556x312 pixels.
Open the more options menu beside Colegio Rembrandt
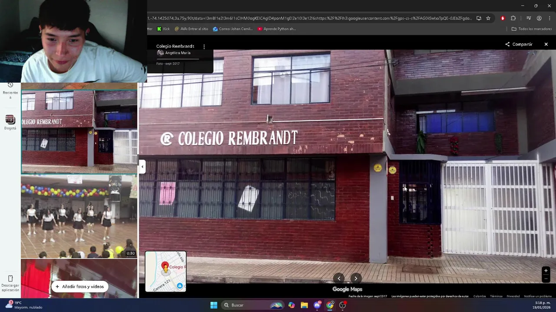[204, 46]
